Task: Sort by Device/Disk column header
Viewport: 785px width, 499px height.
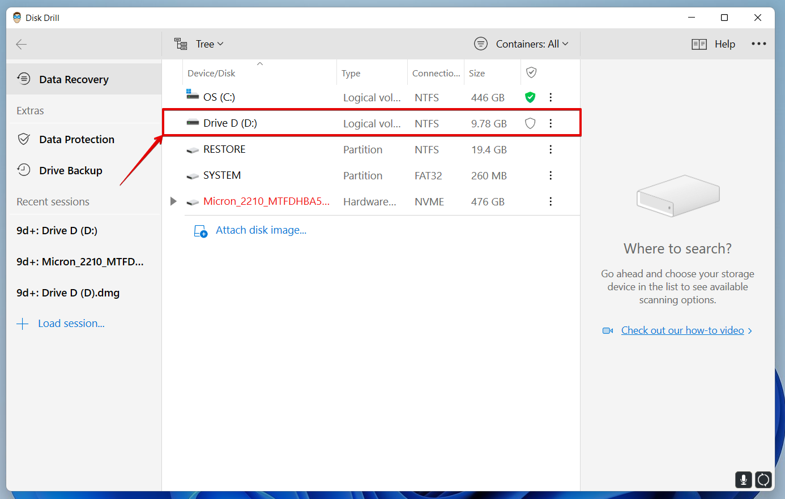Action: 211,73
